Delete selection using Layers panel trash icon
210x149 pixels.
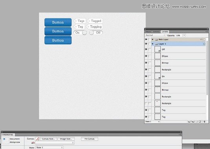pyautogui.click(x=204, y=122)
